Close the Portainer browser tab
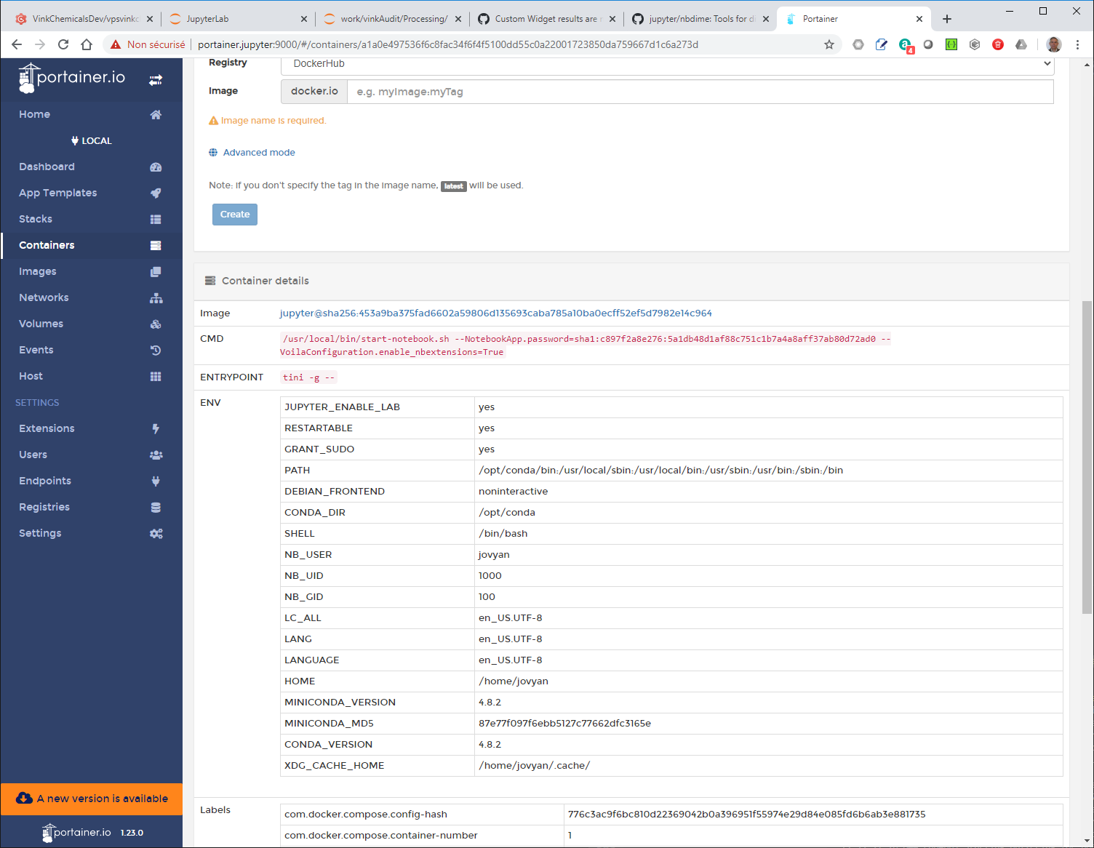Image resolution: width=1094 pixels, height=848 pixels. coord(919,19)
